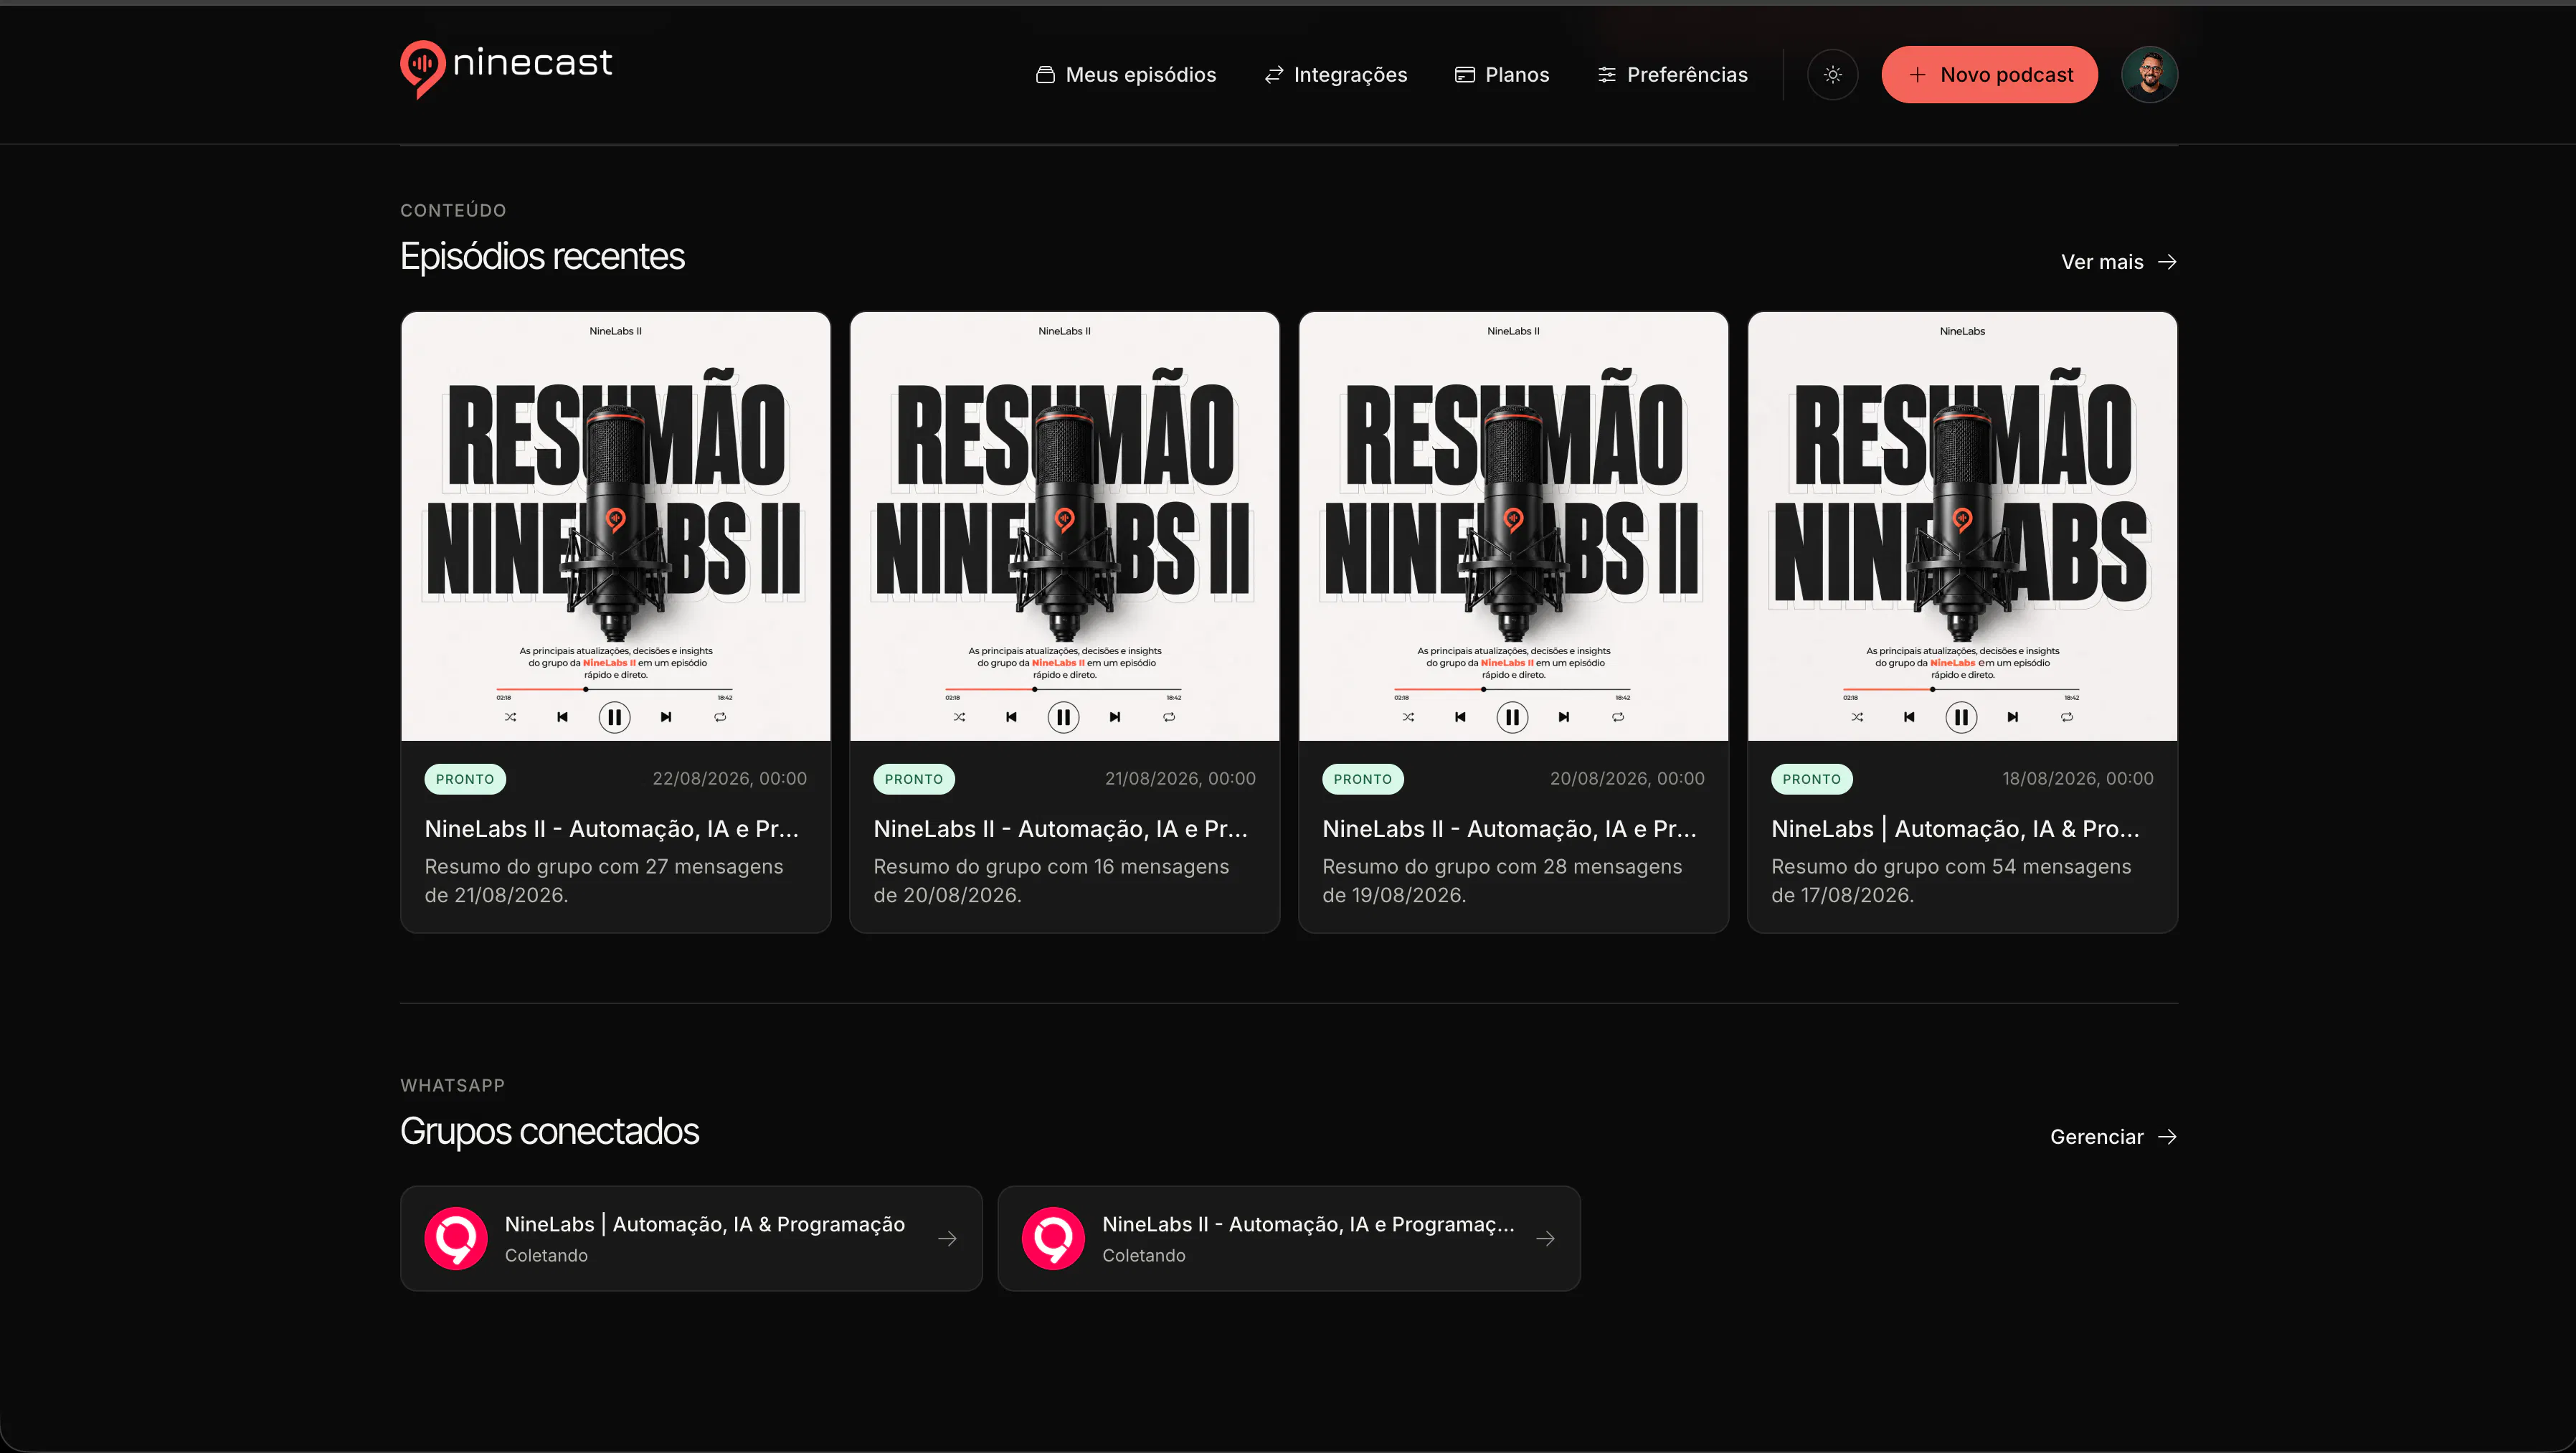The image size is (2576, 1453).
Task: Click NineLabs II group avatar icon
Action: [x=1053, y=1239]
